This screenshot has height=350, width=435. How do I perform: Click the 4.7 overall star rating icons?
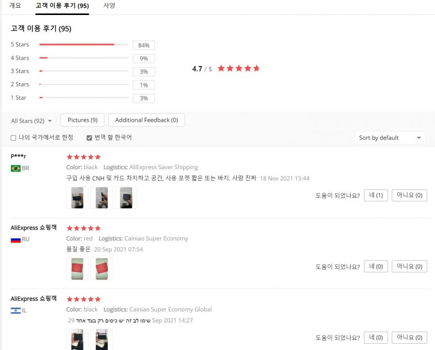coord(239,68)
